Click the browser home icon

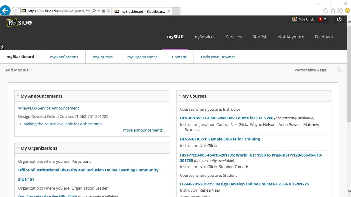[326, 11]
